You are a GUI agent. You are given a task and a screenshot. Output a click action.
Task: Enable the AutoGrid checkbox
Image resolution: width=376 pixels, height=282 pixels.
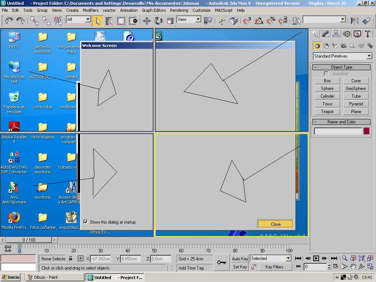tap(326, 73)
